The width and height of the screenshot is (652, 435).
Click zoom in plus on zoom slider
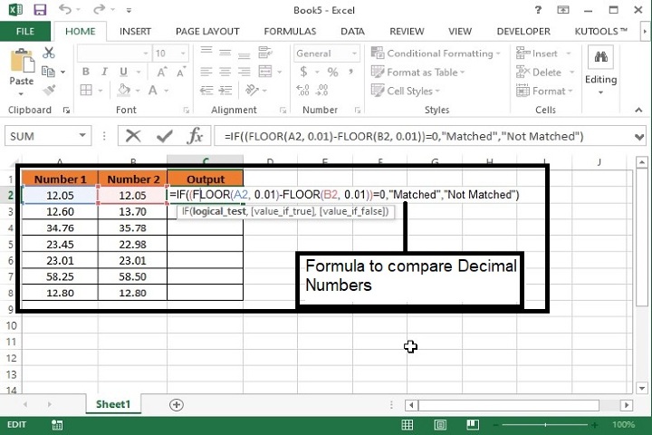(x=595, y=425)
